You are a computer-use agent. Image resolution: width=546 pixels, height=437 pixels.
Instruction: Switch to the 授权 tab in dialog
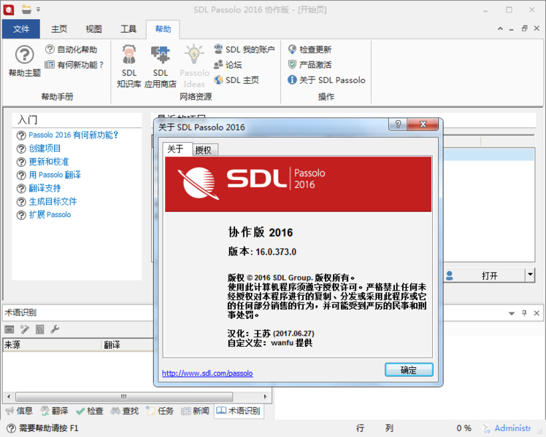pos(205,150)
